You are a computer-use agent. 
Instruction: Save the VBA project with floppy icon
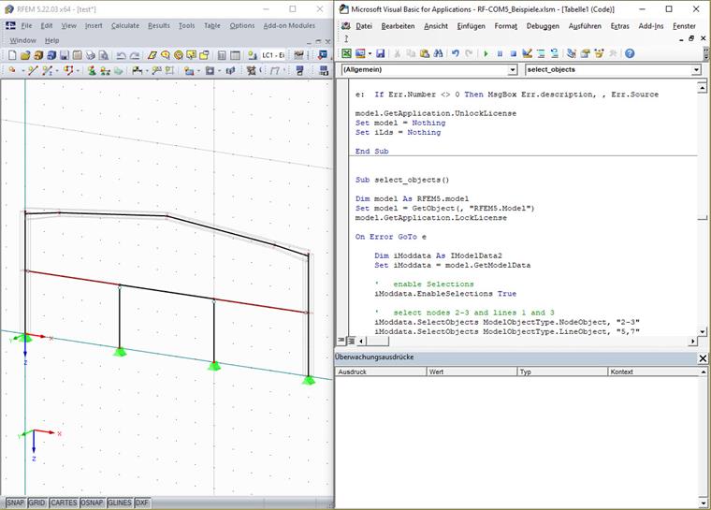coord(380,53)
